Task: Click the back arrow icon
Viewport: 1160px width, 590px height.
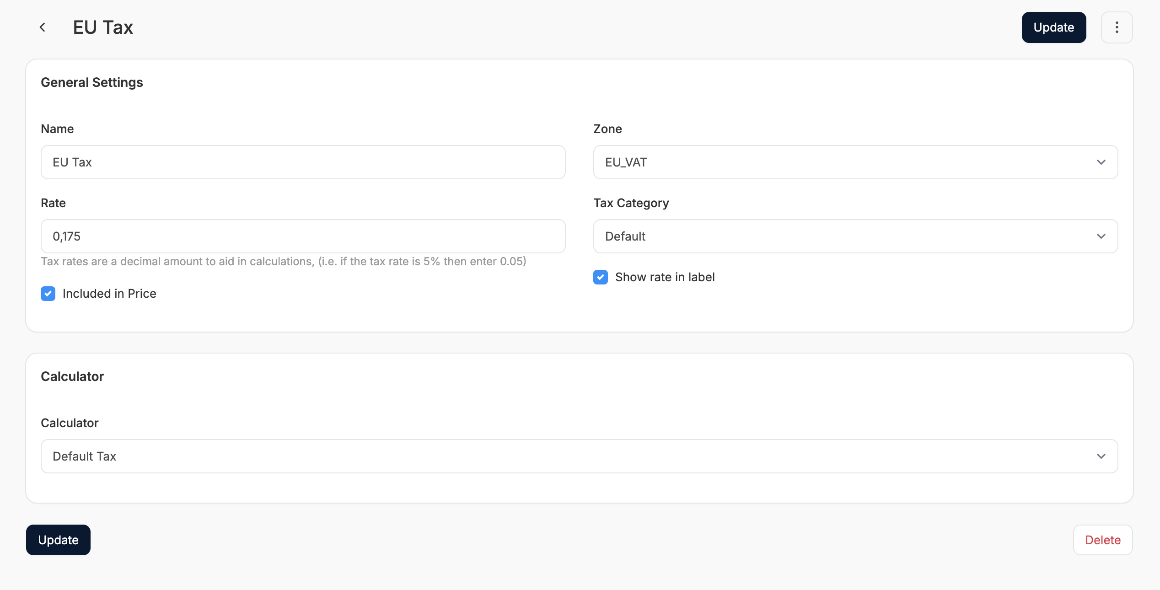Action: [43, 27]
